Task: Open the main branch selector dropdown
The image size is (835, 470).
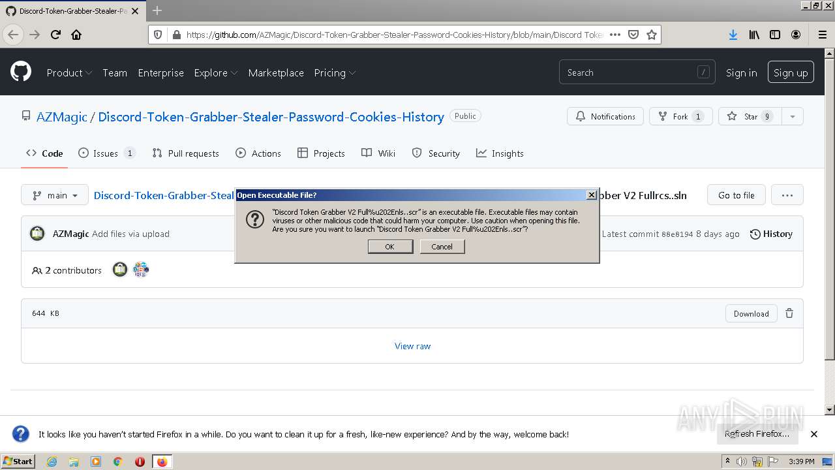Action: pos(55,195)
